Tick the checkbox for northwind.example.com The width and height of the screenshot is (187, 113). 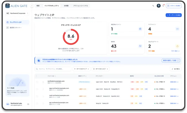pos(37,82)
